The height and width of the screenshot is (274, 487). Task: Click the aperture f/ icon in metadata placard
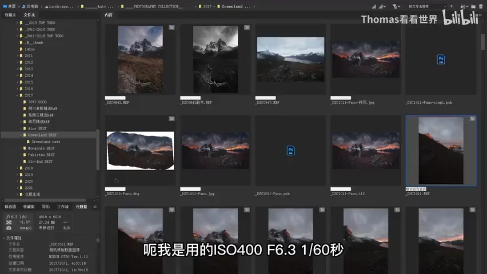pyautogui.click(x=8, y=216)
